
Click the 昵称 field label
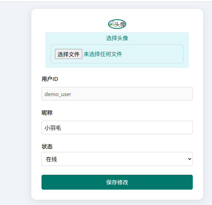tap(47, 113)
